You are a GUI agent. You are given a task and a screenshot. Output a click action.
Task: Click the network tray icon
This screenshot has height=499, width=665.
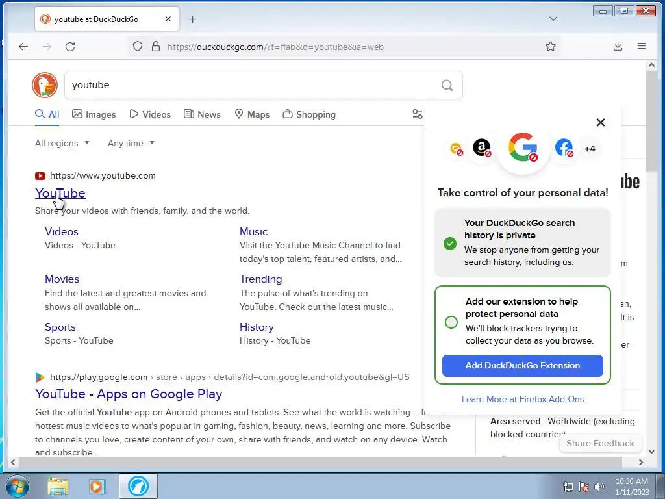coord(568,487)
